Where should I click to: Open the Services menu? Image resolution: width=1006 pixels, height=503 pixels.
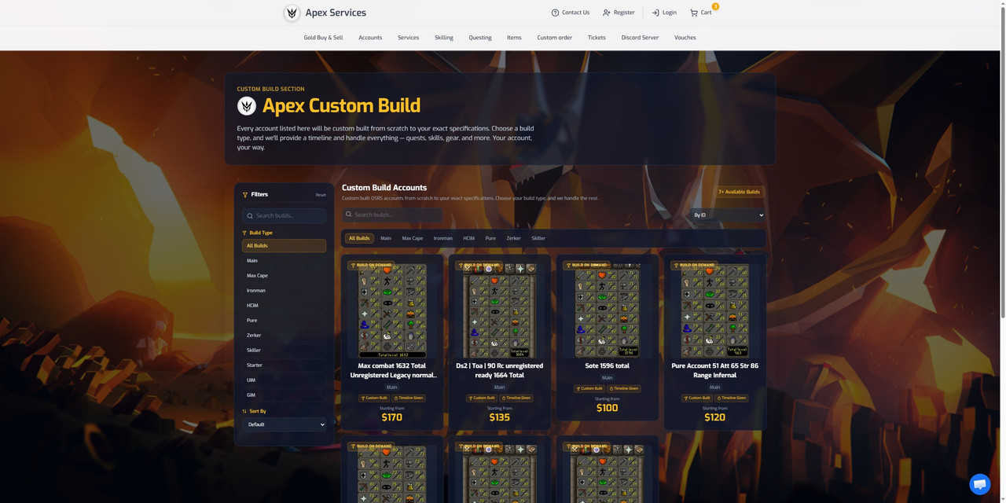(408, 38)
